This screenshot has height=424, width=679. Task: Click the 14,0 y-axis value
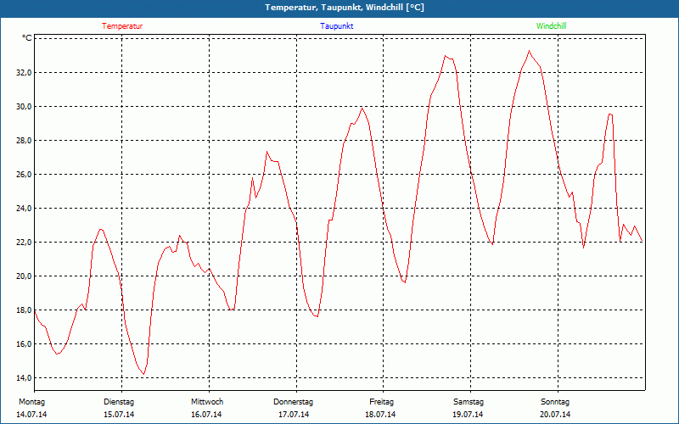[x=24, y=377]
